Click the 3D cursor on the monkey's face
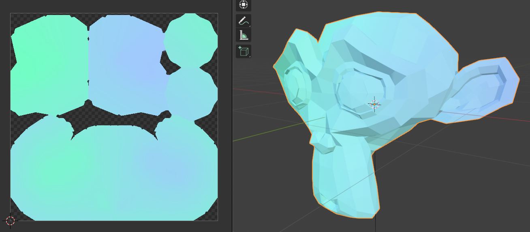Viewport: 530px width, 232px height. tap(374, 104)
